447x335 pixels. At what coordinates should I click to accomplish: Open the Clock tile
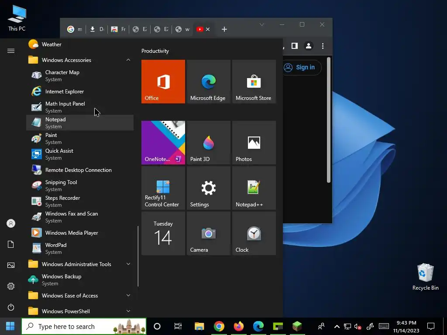point(254,233)
